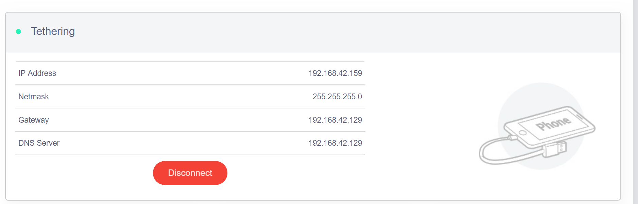Click the Netmask row label

coord(34,97)
